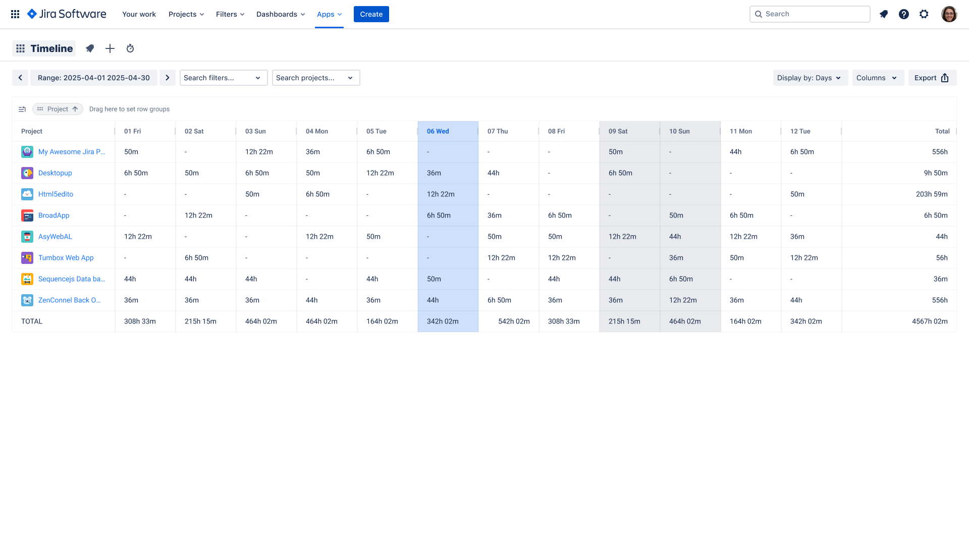Start the stopwatch timer icon
This screenshot has width=969, height=545.
130,48
